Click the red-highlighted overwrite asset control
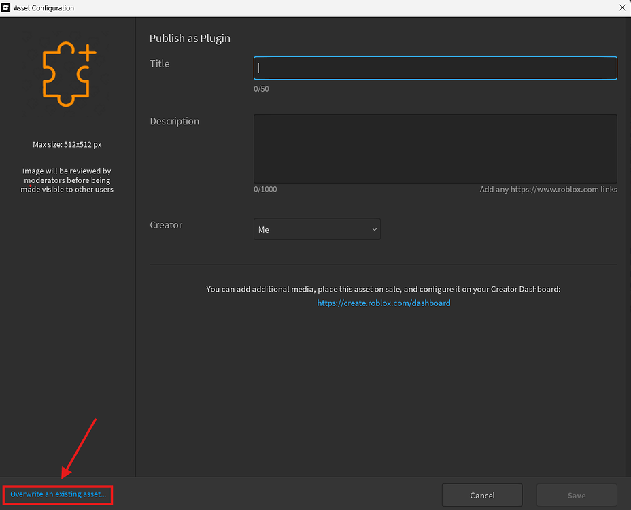This screenshot has height=510, width=631. coord(57,494)
